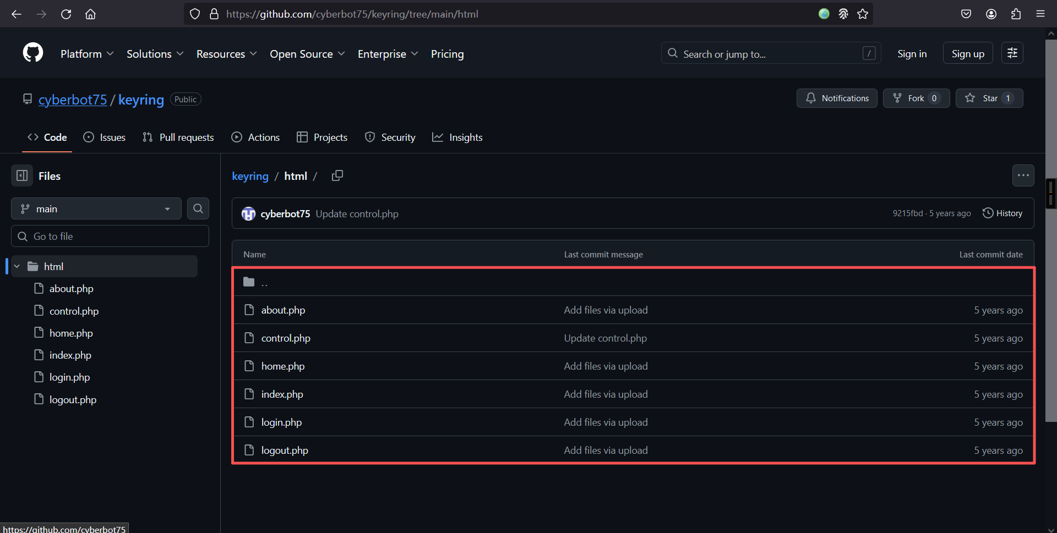The width and height of the screenshot is (1057, 533).
Task: Copy path using the copy icon
Action: coord(337,175)
